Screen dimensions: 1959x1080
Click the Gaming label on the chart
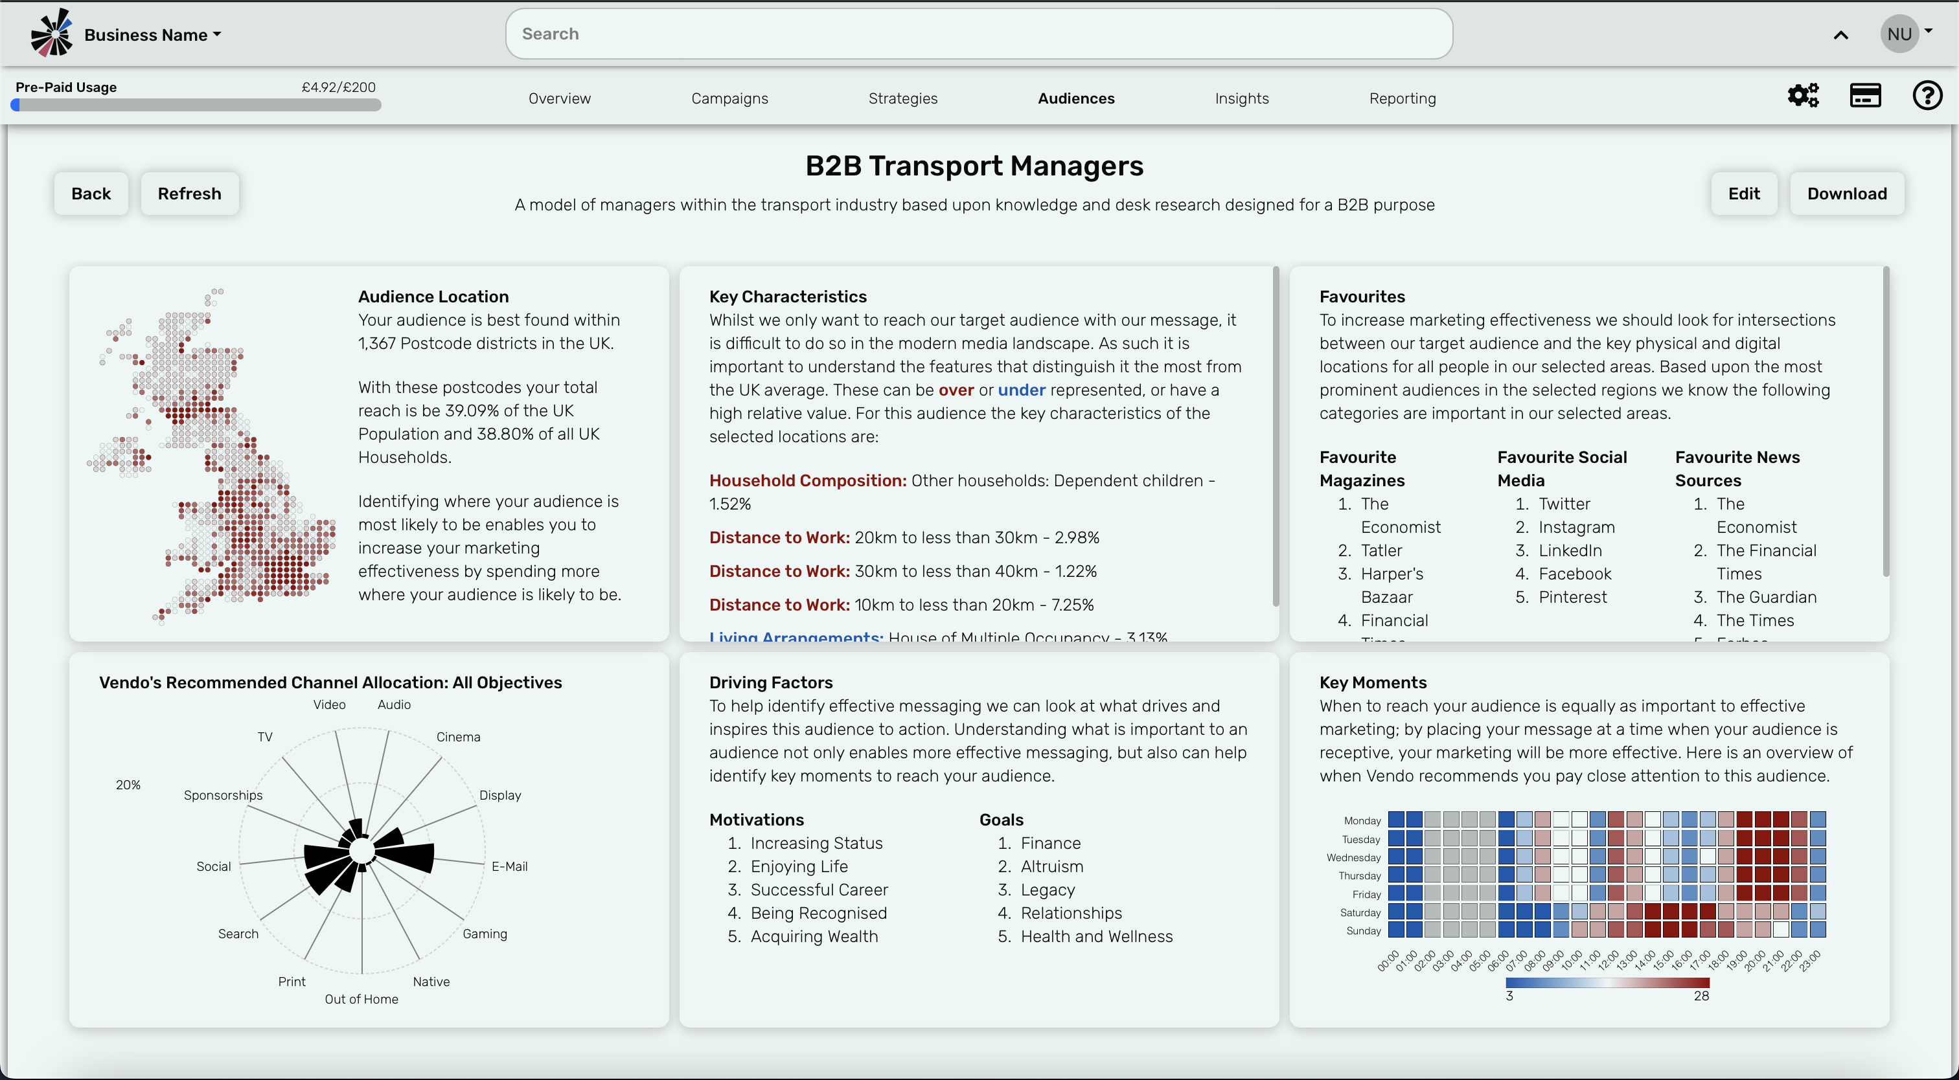pyautogui.click(x=485, y=934)
